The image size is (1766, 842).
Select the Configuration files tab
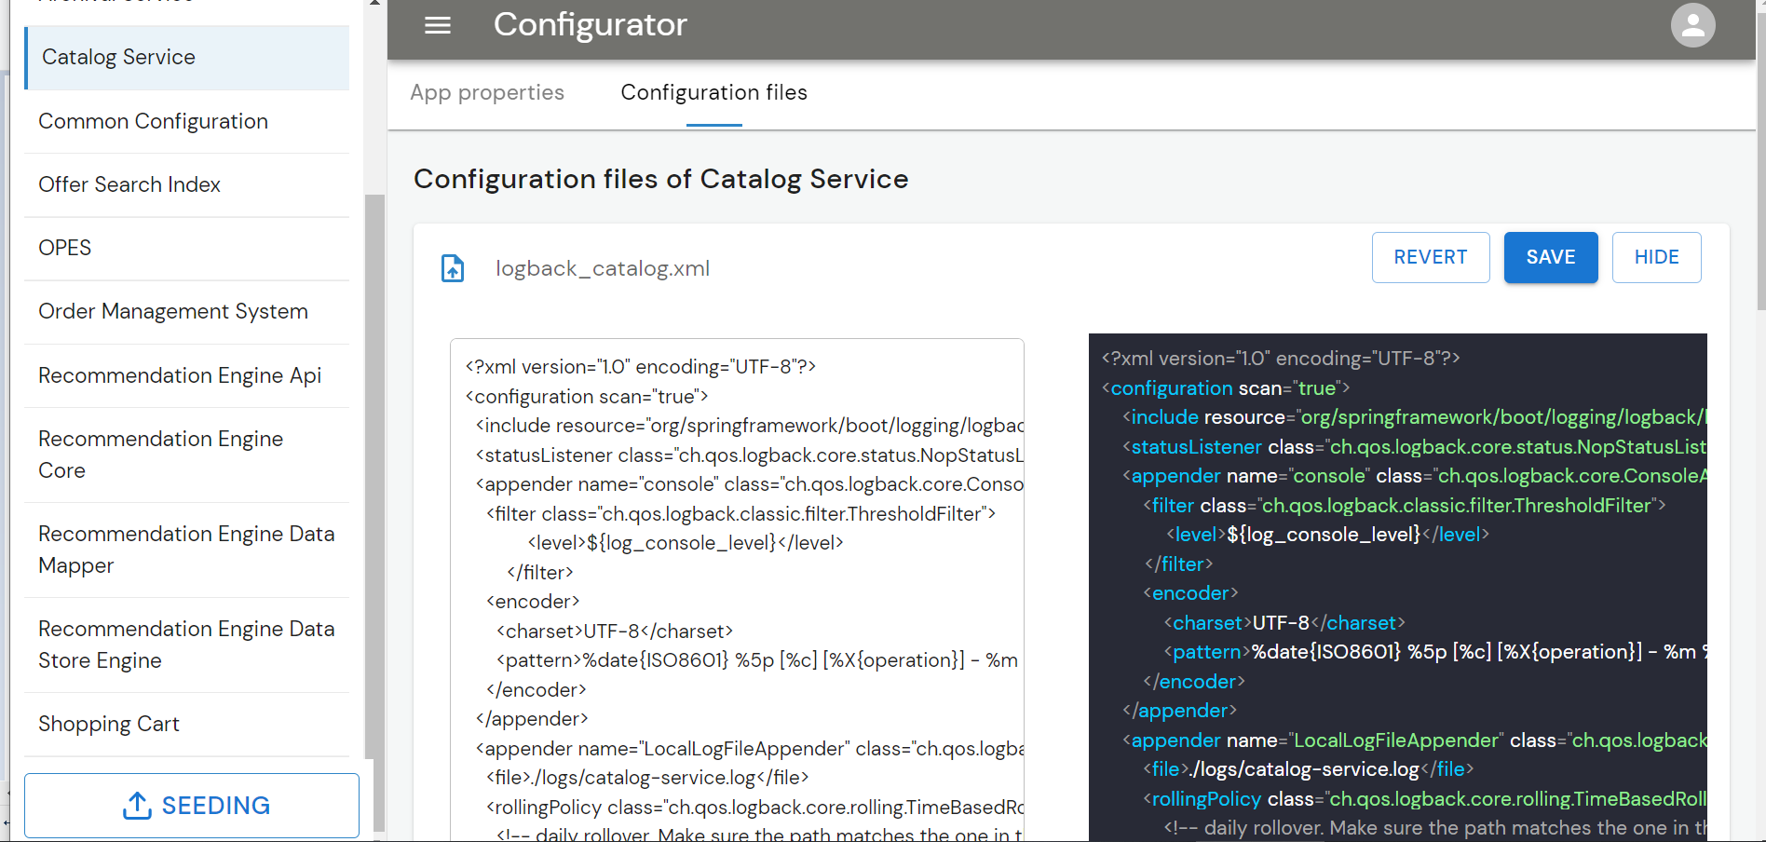(713, 92)
